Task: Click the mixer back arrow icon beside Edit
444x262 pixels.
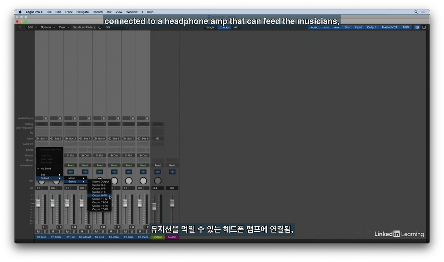Action: (x=20, y=27)
